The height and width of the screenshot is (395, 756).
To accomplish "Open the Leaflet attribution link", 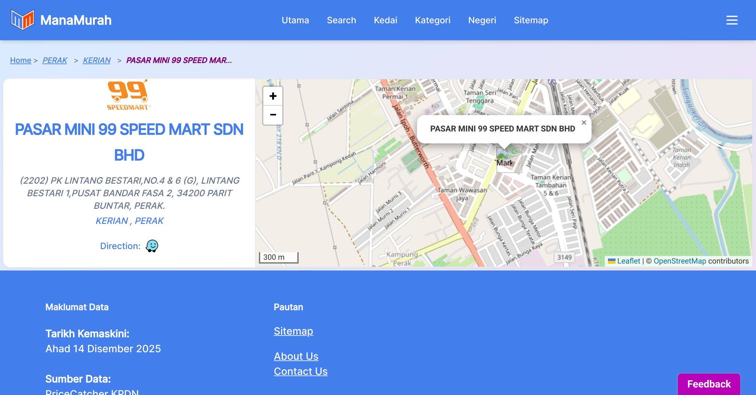I will [628, 261].
